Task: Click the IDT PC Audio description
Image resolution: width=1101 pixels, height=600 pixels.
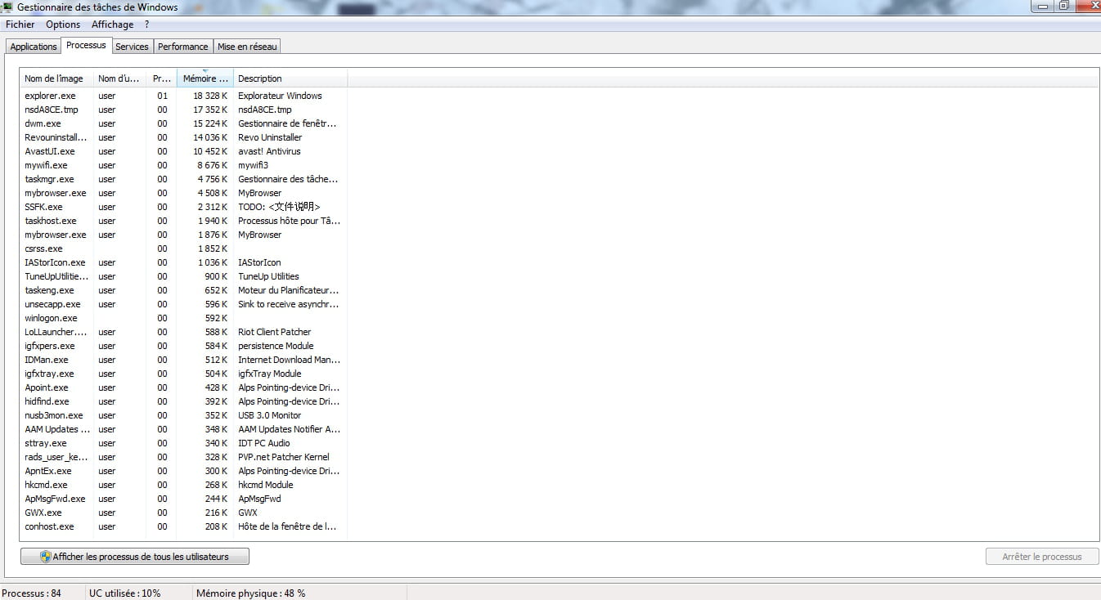Action: (x=263, y=443)
